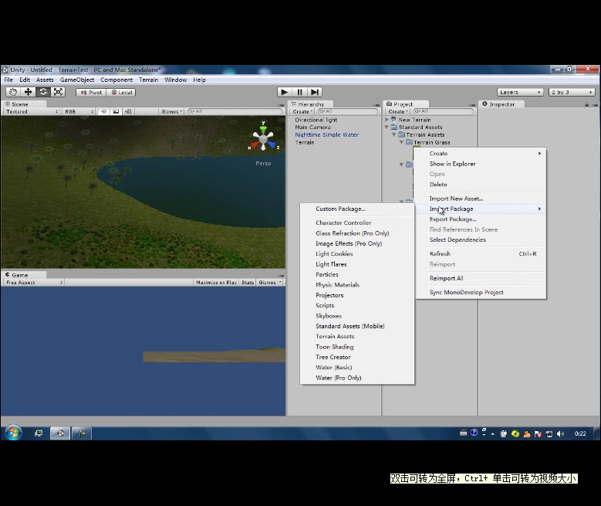Click the Persp projection label
The width and height of the screenshot is (601, 506).
tap(263, 164)
